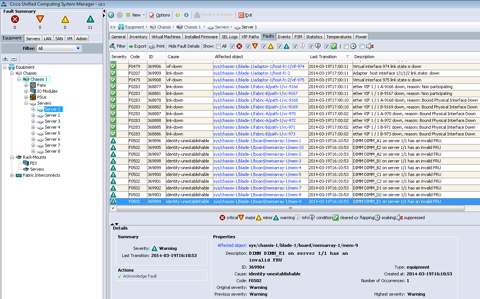The image size is (480, 299).
Task: Click the green Back navigation arrow
Action: (111, 15)
